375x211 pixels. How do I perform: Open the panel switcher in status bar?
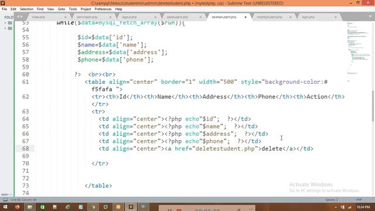point(5,199)
